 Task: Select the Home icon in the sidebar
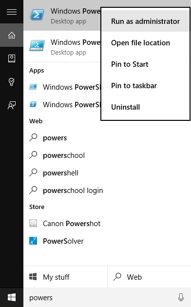click(12, 35)
